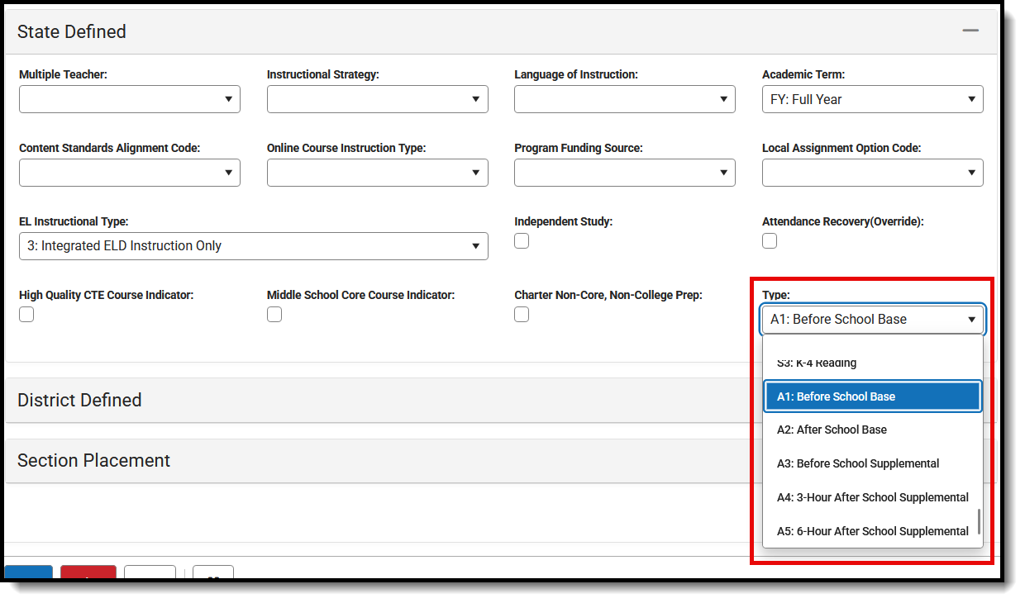Screen dimensions: 1025x603
Task: Expand the District Defined section
Action: tap(79, 400)
